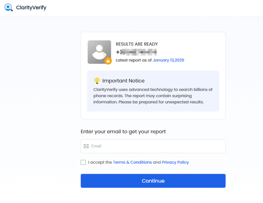263x203 pixels.
Task: Click the envelope icon inside the email field
Action: coord(86,146)
